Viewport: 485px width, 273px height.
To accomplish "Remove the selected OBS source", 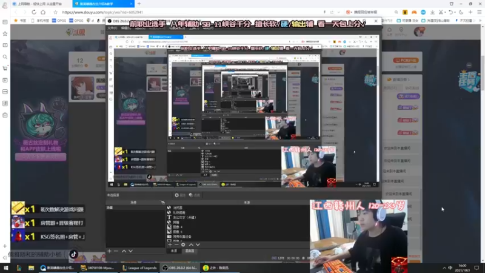I will coord(176,244).
